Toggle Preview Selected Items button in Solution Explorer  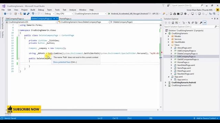tap(205, 23)
